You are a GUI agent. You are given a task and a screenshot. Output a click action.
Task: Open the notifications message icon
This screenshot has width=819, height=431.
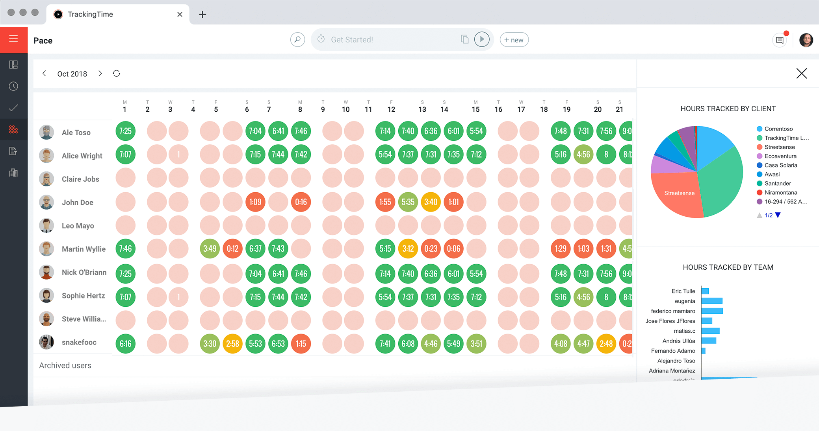[780, 40]
